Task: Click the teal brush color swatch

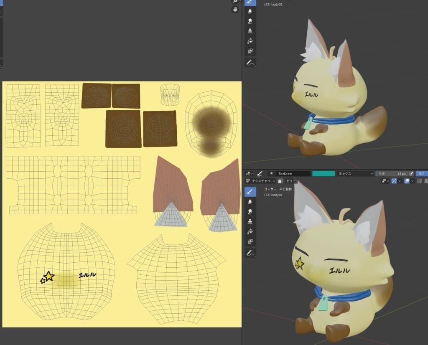Action: tap(324, 173)
